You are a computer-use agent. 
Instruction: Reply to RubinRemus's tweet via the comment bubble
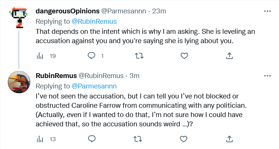point(92,139)
